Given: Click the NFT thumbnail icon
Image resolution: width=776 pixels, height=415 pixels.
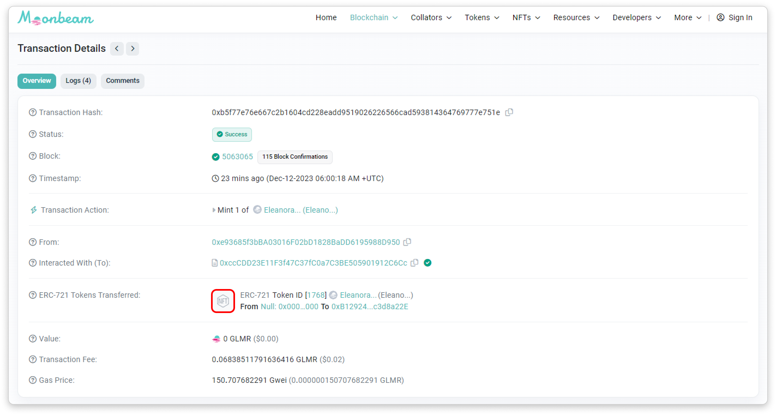Looking at the screenshot, I should [x=223, y=301].
